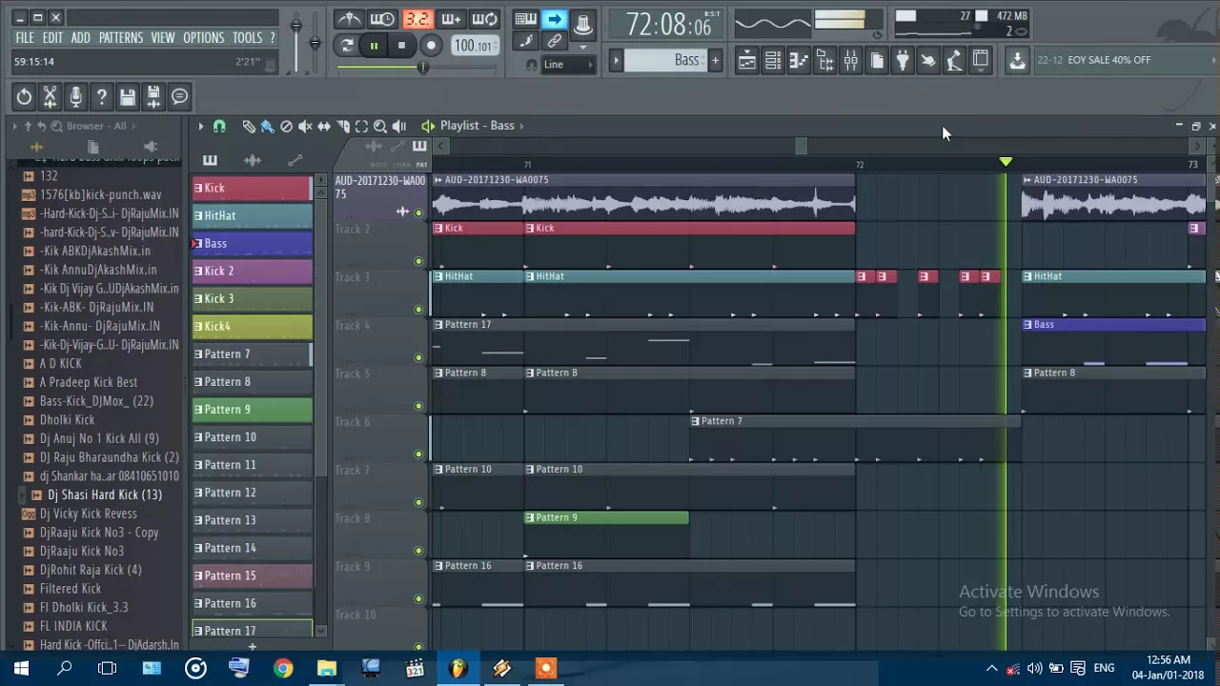Open the TOOLS menu

pos(247,38)
